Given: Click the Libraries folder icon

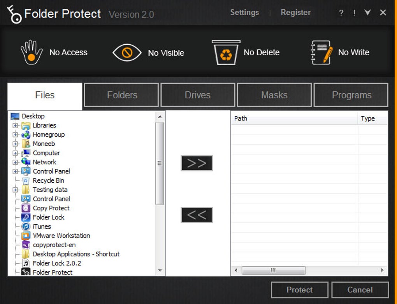Looking at the screenshot, I should pyautogui.click(x=26, y=126).
